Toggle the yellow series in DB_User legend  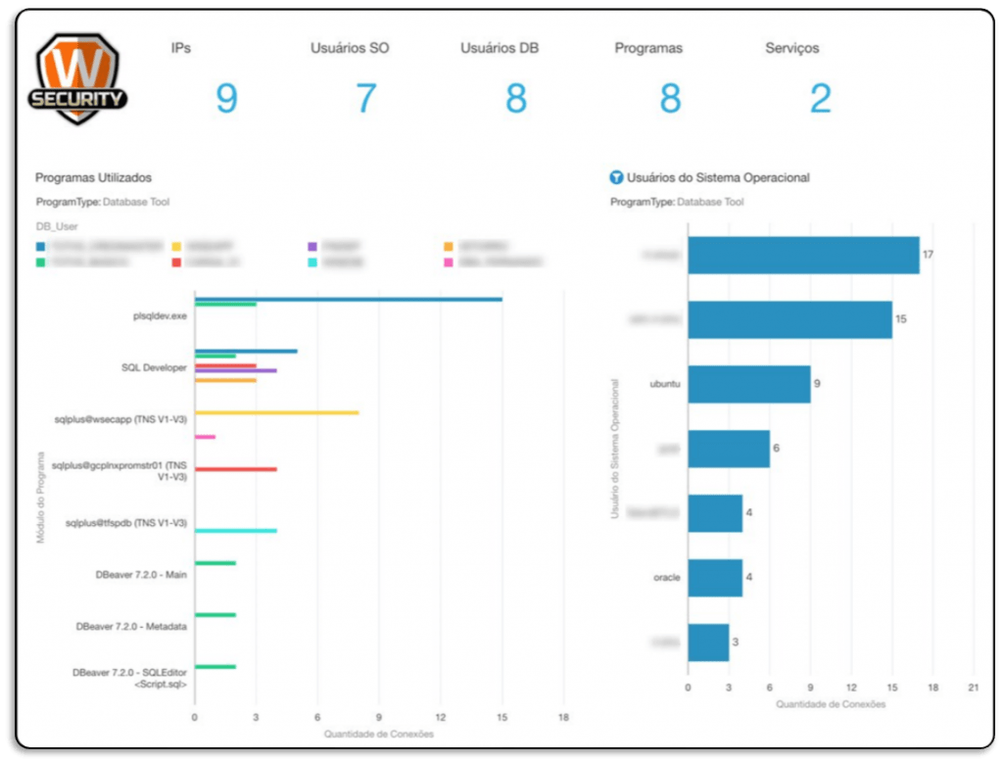coord(177,247)
